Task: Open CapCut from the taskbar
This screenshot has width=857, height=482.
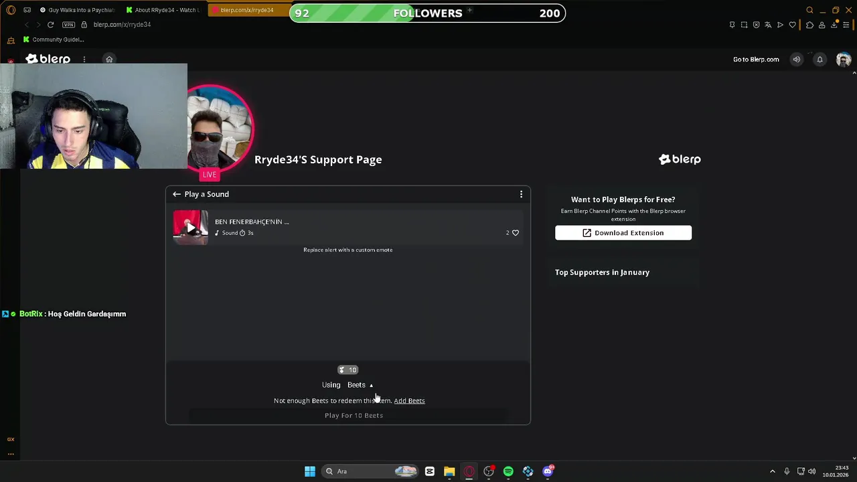Action: click(x=430, y=471)
